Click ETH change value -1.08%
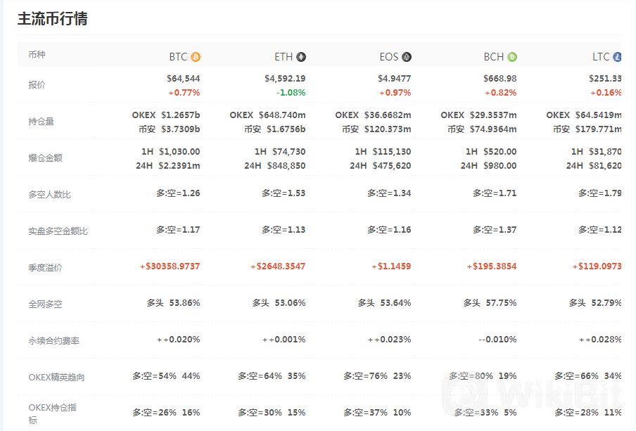 [291, 92]
